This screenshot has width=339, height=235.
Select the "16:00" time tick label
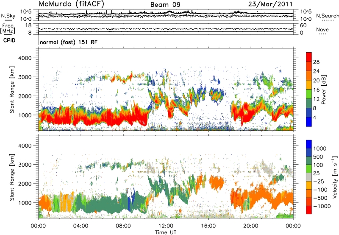tap(208, 226)
